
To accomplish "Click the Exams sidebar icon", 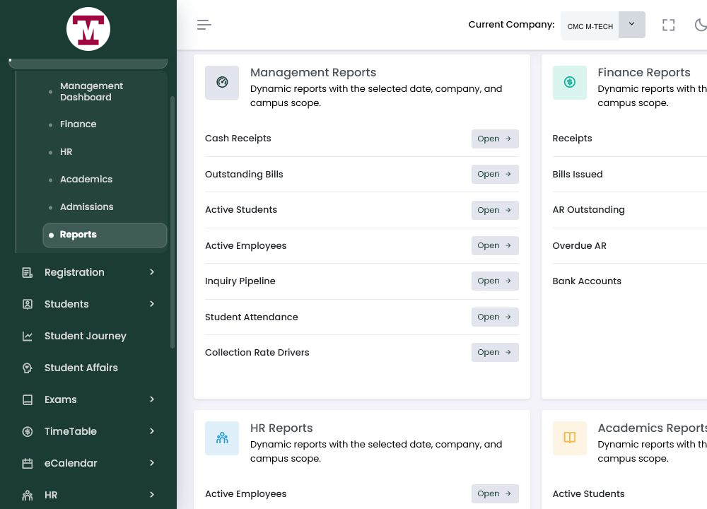I will [x=27, y=399].
